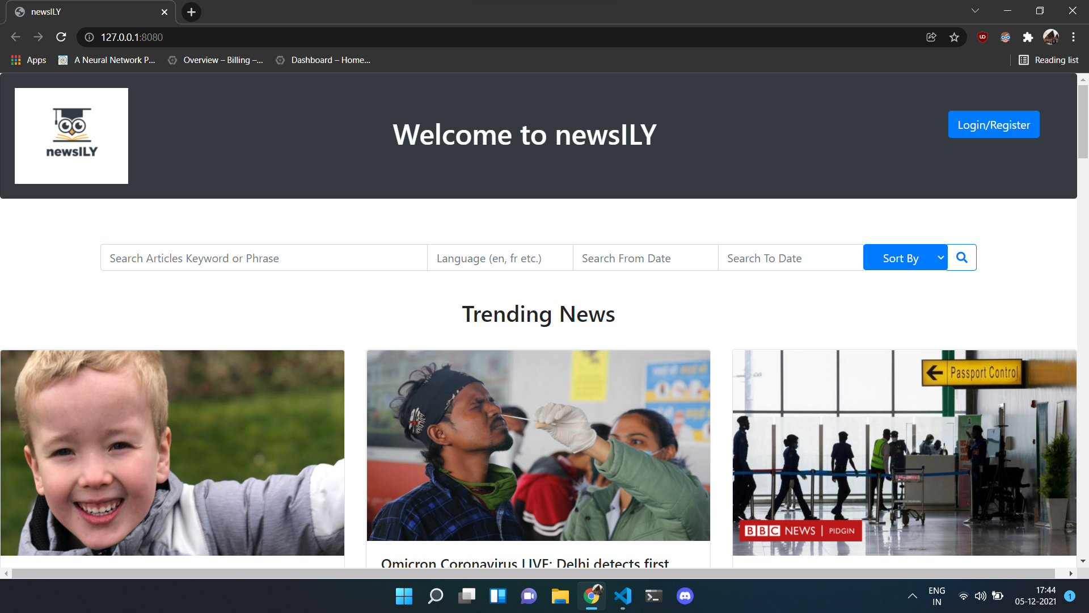Open the share page icon in address bar
Image resolution: width=1089 pixels, height=613 pixels.
(931, 37)
